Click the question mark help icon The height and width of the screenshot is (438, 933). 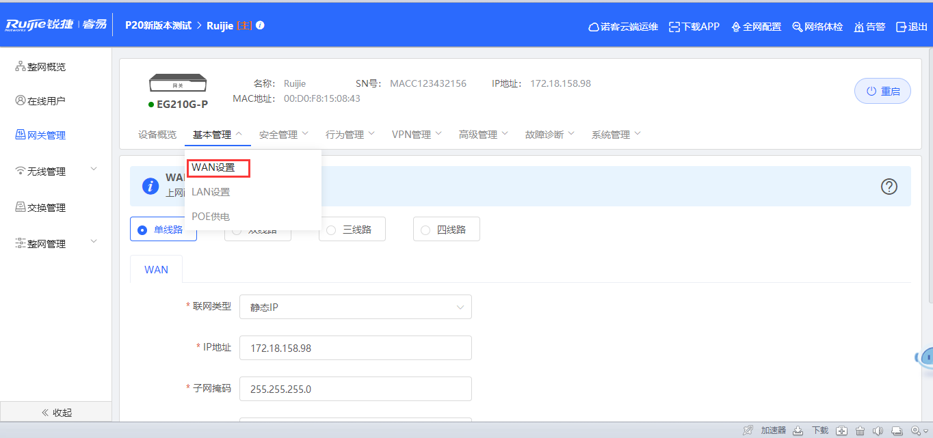889,186
